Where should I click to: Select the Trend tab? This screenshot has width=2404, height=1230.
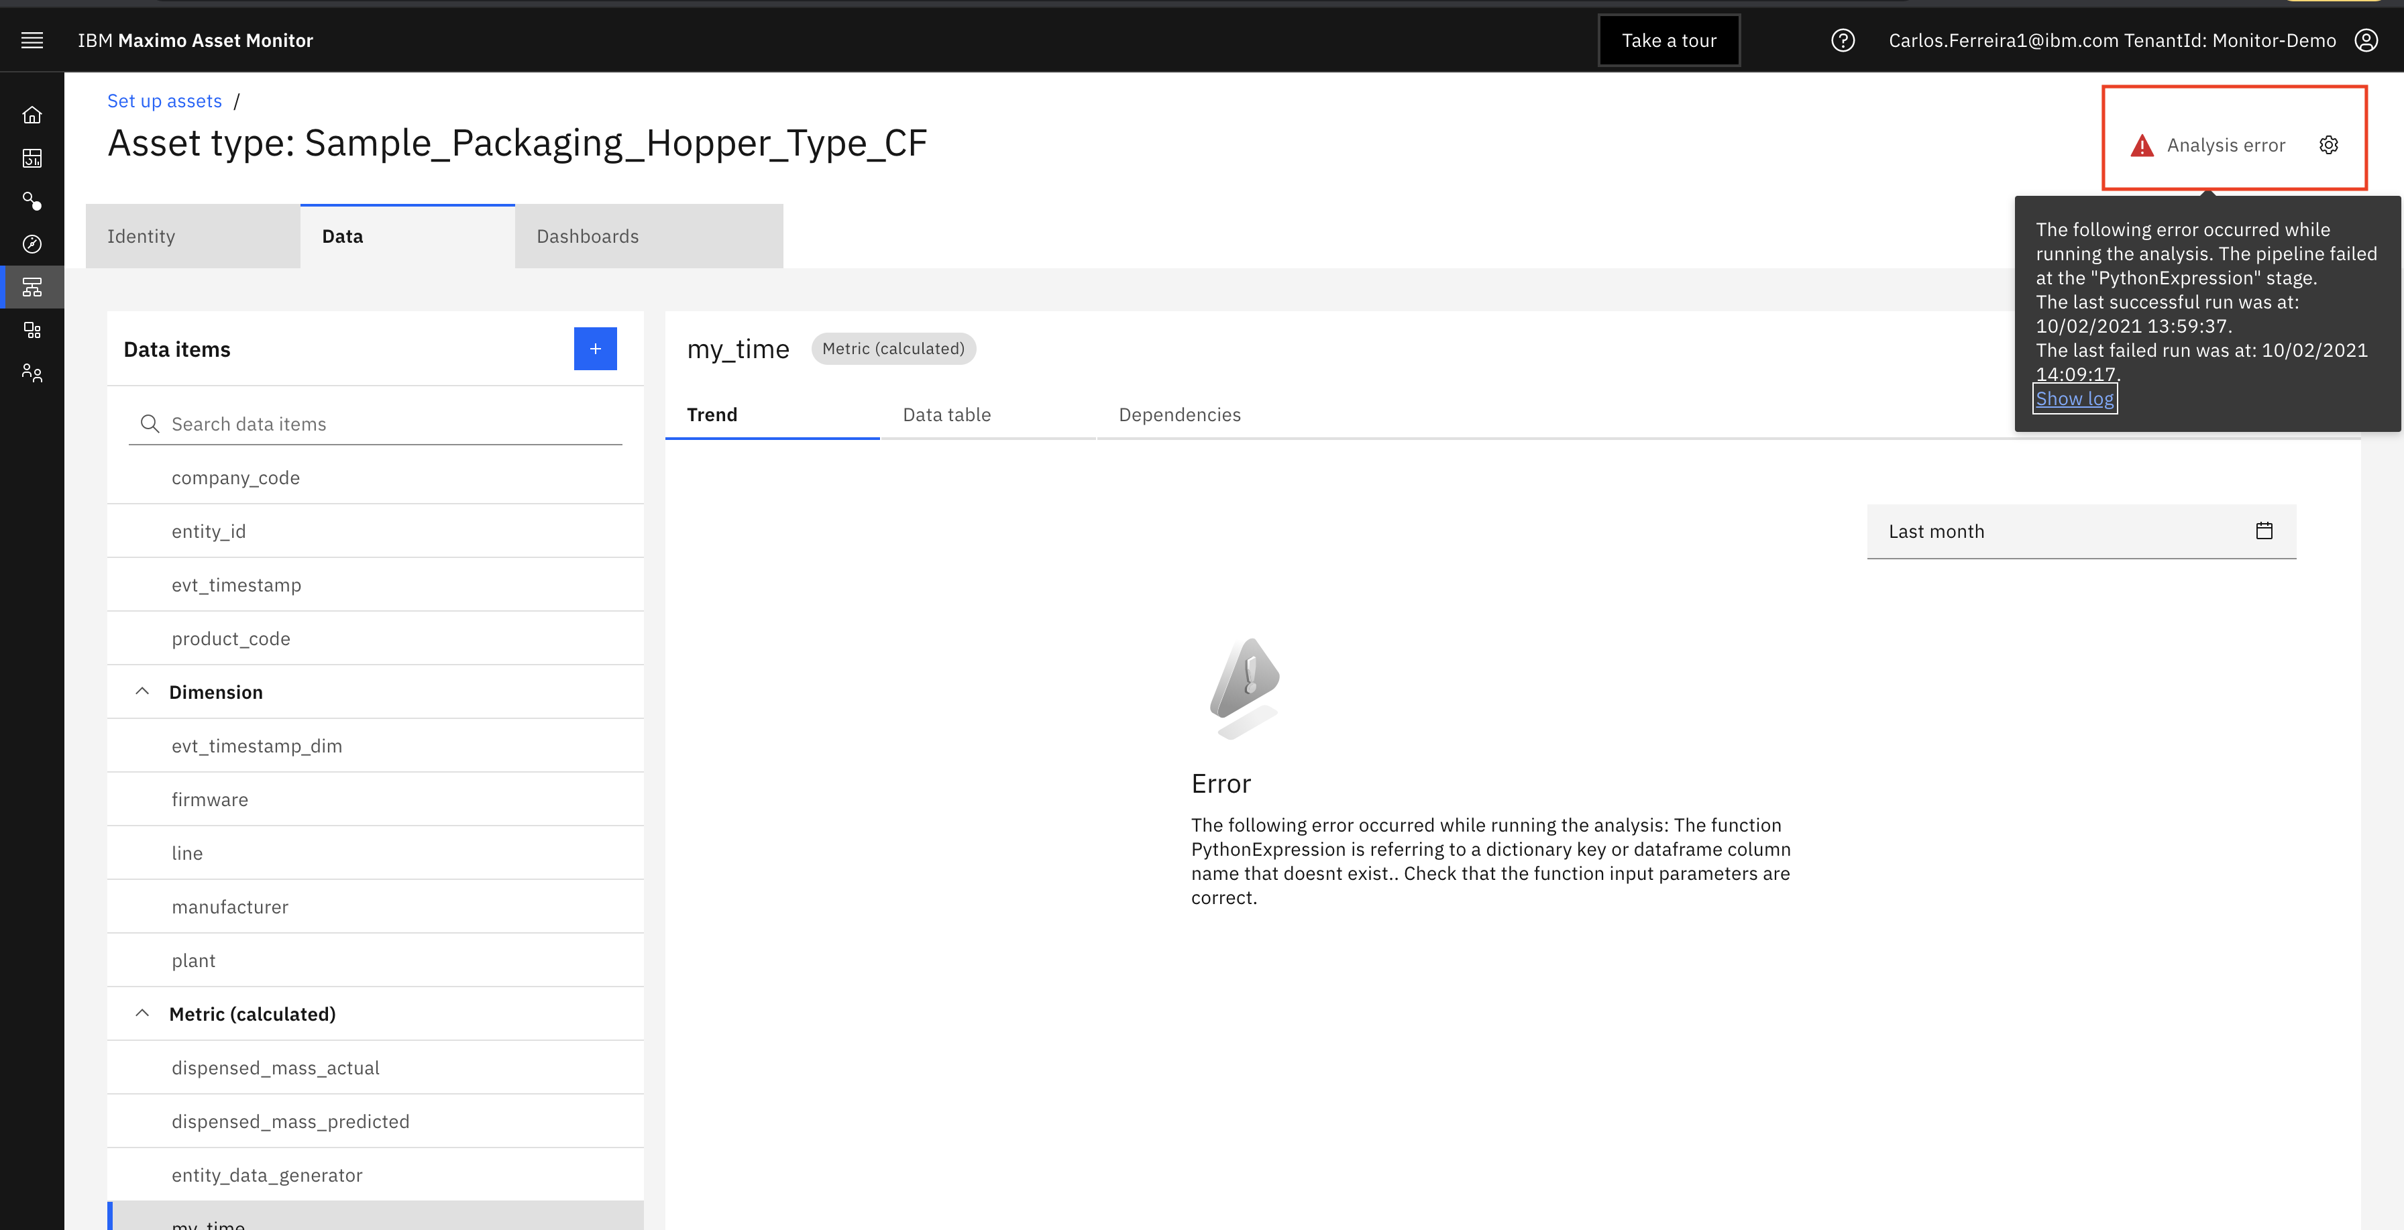coord(773,414)
